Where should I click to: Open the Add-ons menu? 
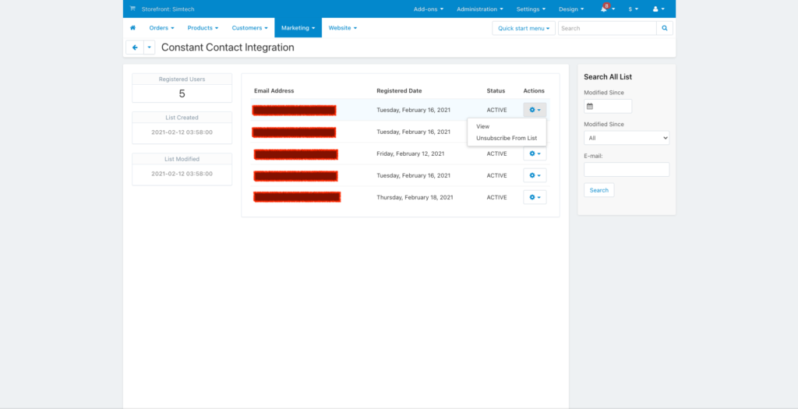(x=428, y=9)
